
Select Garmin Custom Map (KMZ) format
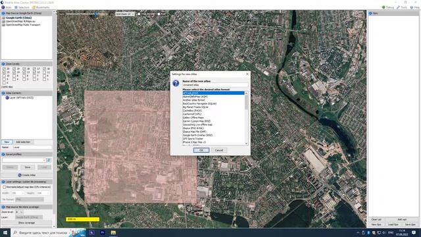[213, 121]
